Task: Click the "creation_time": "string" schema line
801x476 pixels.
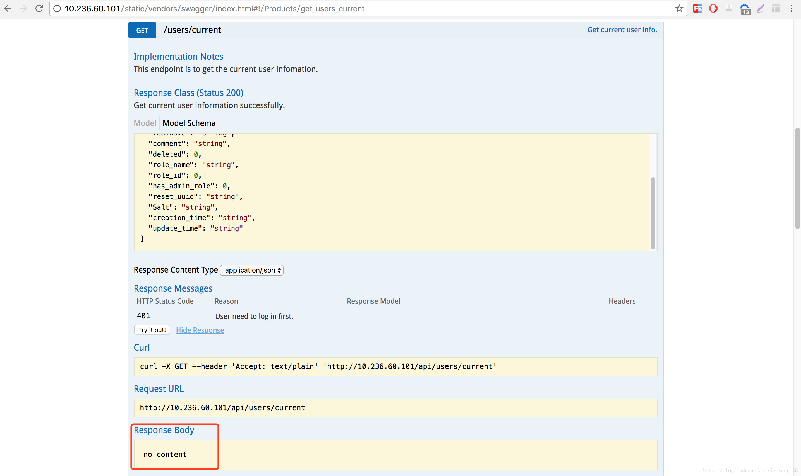Action: click(202, 218)
